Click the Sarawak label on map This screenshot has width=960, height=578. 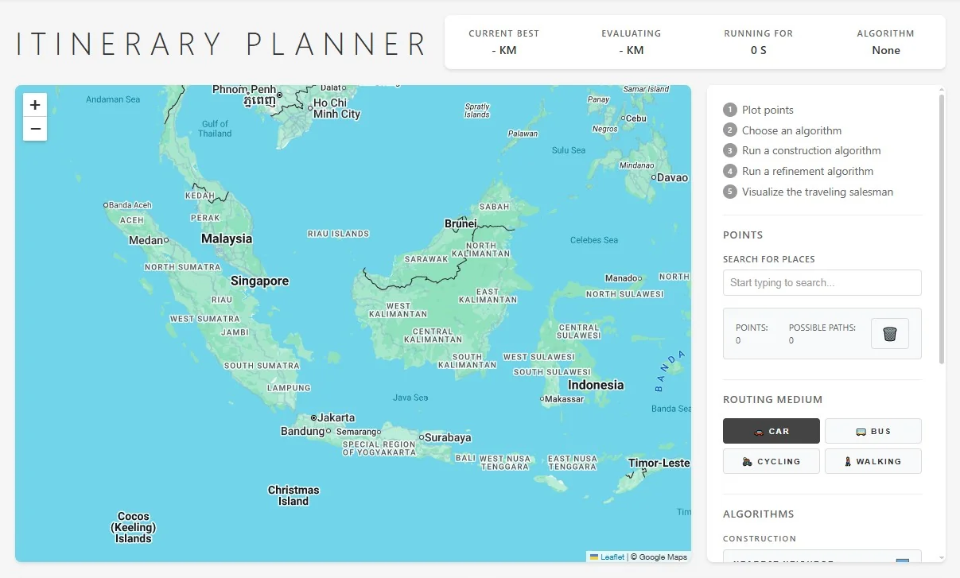(x=426, y=259)
